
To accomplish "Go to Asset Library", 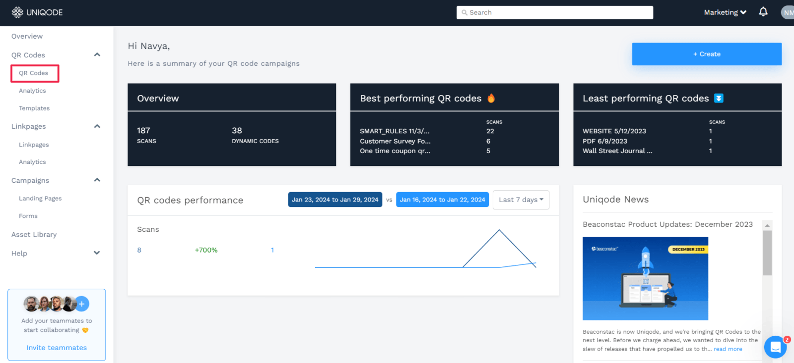I will tap(34, 235).
